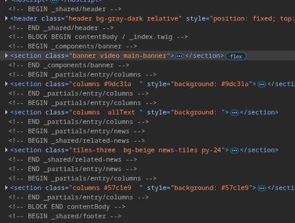
Task: Select the END _partials/entry/news comment
Action: (72, 169)
